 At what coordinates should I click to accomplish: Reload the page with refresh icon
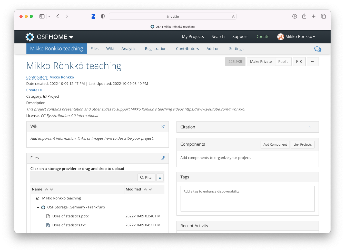click(233, 17)
